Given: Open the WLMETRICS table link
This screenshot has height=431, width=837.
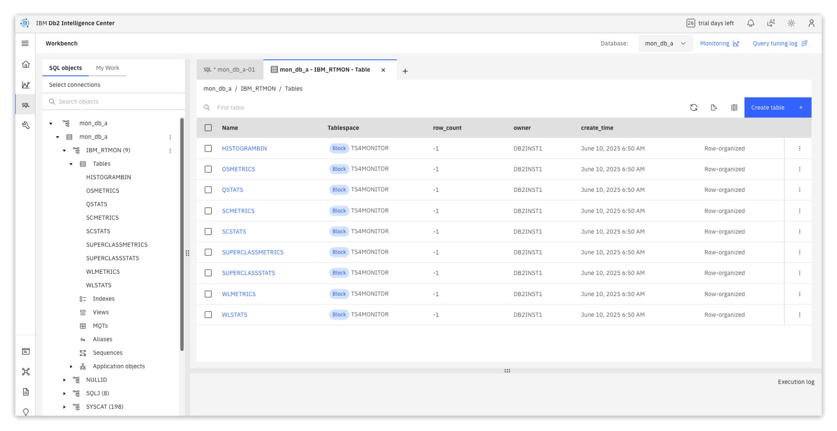Looking at the screenshot, I should (x=239, y=294).
